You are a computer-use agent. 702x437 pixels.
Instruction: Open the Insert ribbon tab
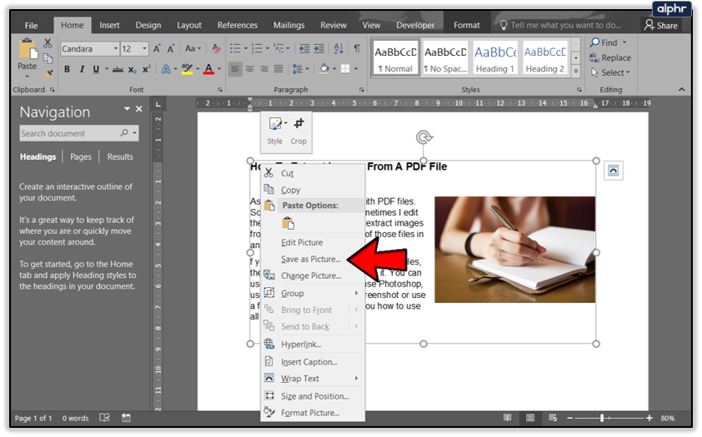109,25
